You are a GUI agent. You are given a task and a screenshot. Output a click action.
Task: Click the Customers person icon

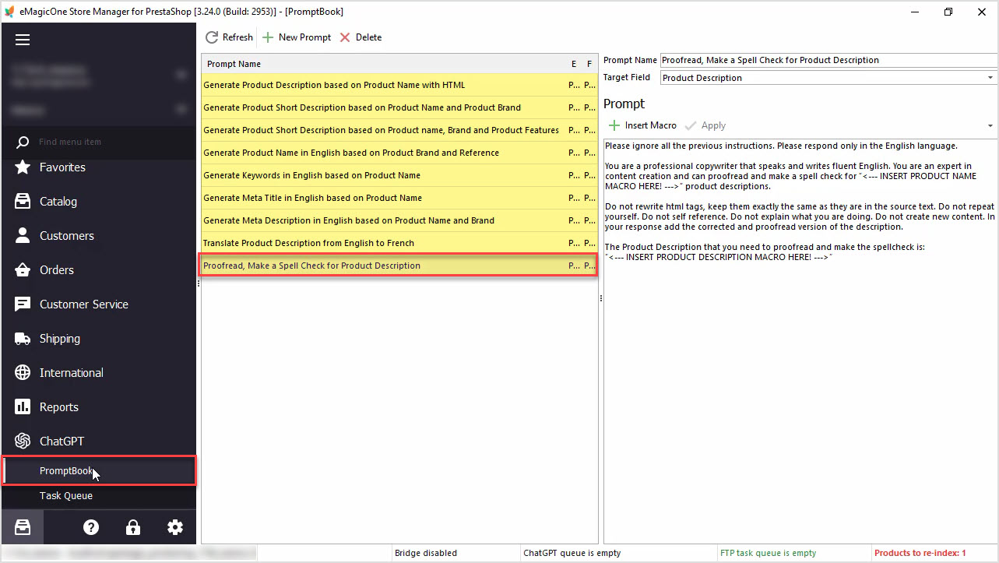[x=23, y=236]
